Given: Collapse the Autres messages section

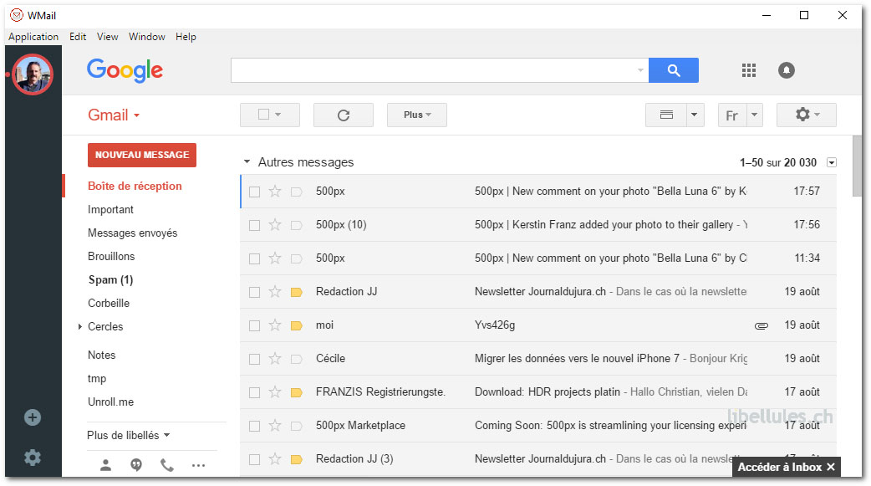Looking at the screenshot, I should 247,161.
